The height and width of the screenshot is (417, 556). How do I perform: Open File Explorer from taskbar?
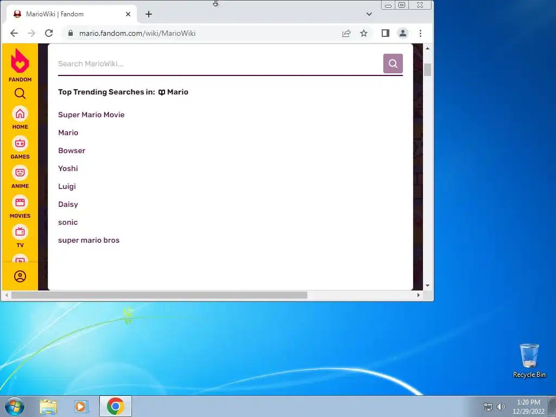point(48,406)
